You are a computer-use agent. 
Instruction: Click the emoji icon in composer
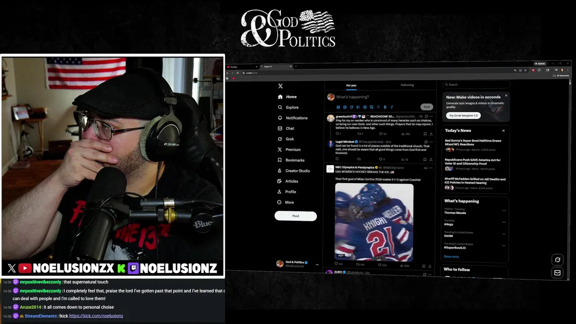click(x=365, y=107)
